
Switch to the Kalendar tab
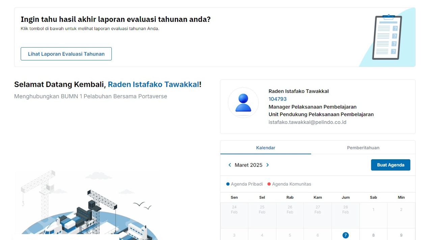tap(266, 148)
